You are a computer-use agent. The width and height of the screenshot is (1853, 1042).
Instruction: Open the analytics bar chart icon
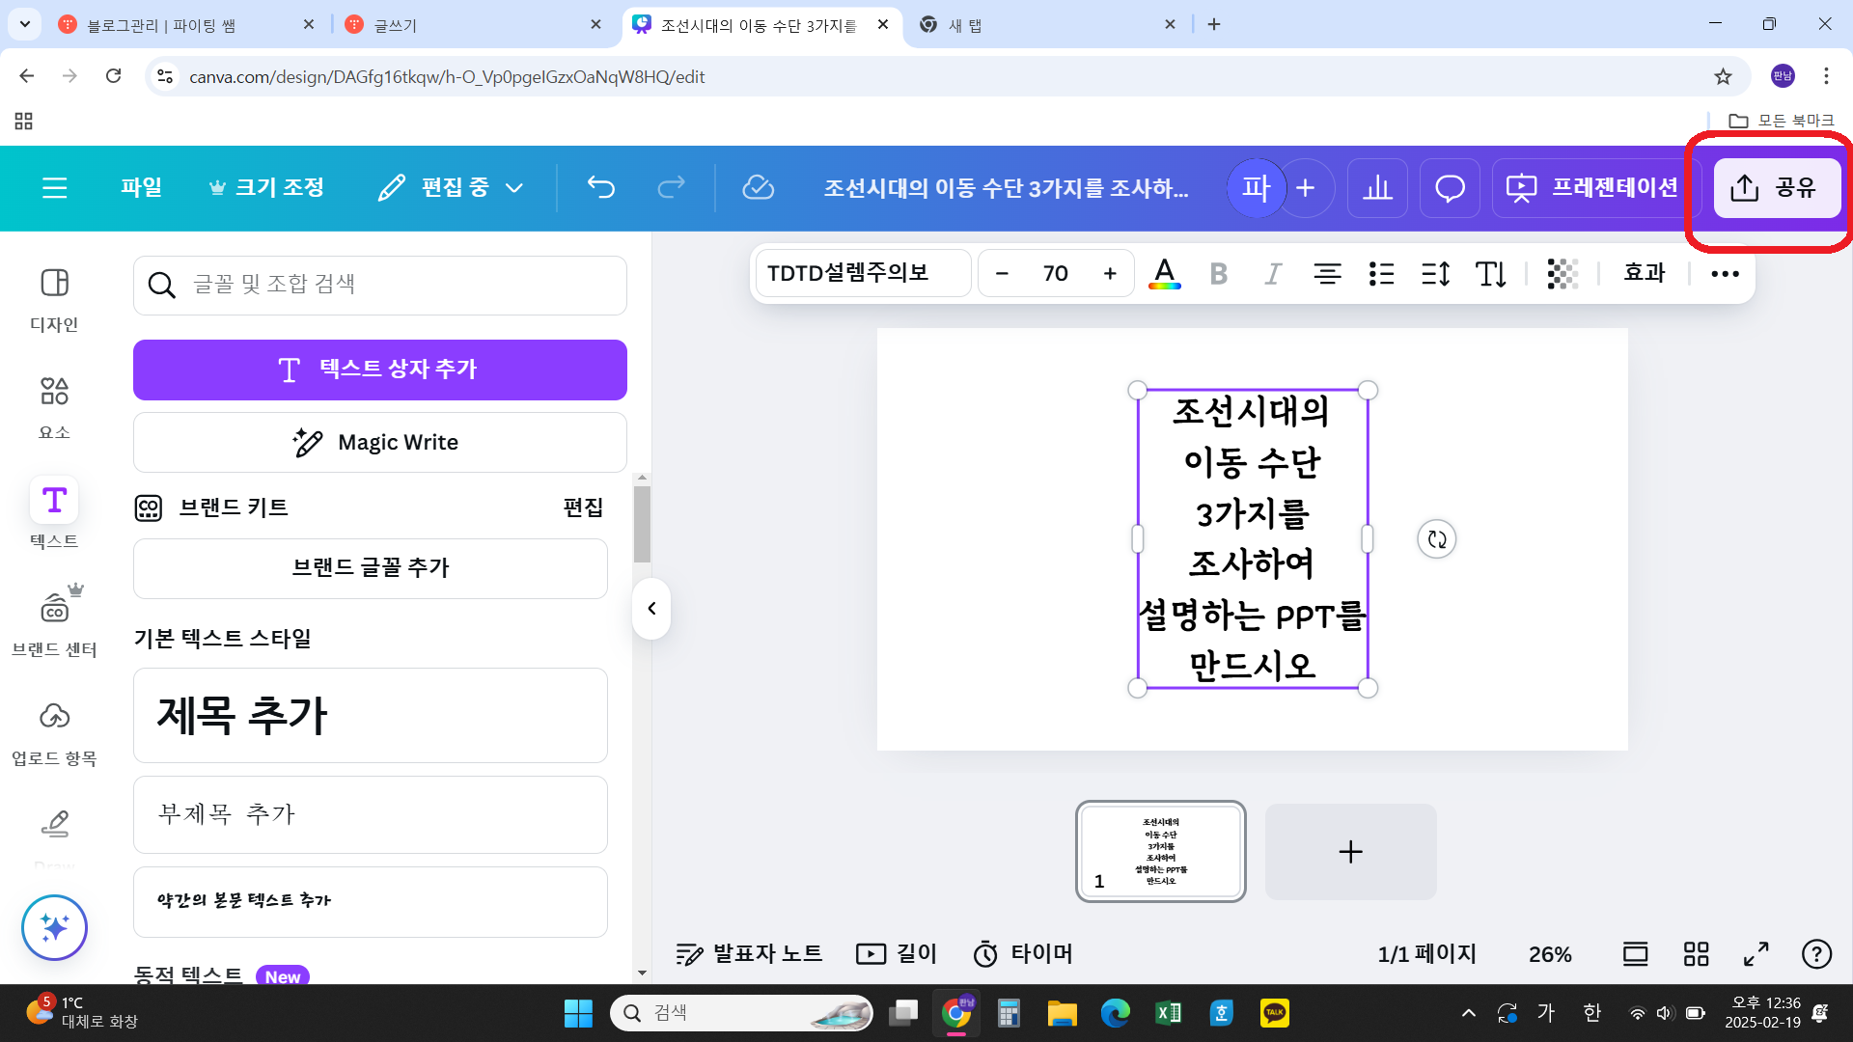(1377, 187)
